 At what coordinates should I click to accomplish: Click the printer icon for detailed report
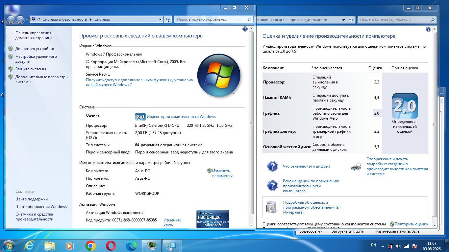click(x=356, y=167)
